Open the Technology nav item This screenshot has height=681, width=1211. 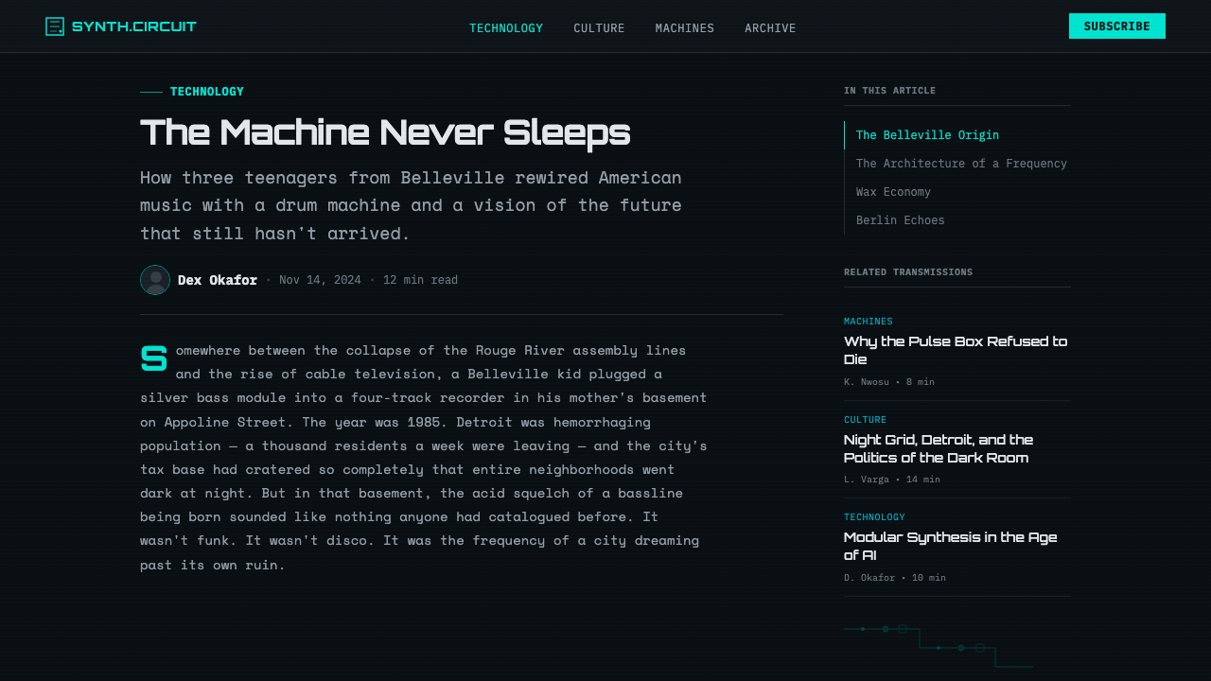506,28
